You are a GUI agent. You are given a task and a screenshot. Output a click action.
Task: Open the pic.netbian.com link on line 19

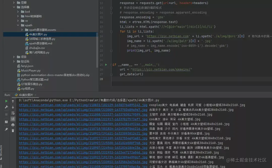point(167,36)
